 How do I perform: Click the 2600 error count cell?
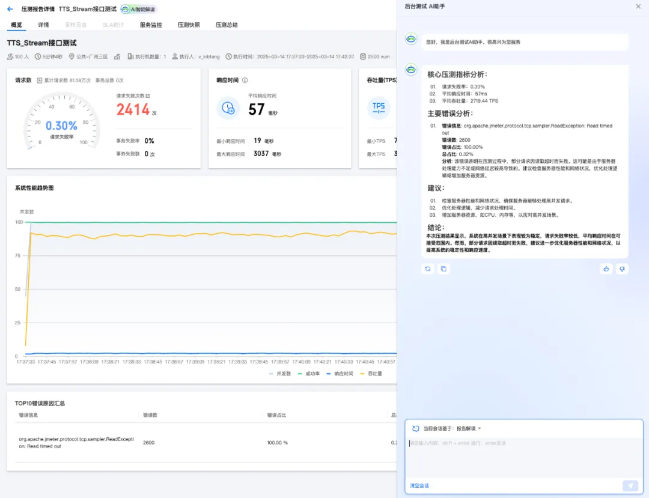148,443
